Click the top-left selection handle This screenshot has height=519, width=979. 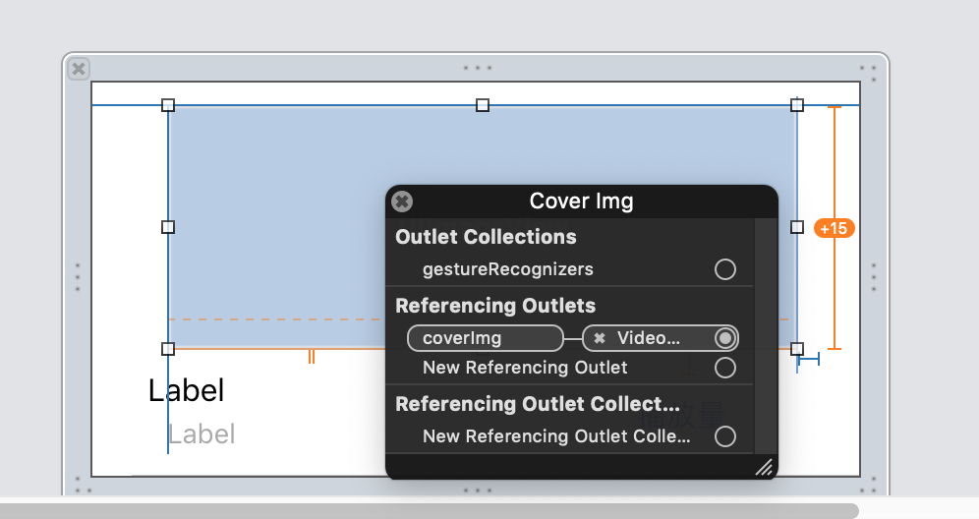point(168,105)
